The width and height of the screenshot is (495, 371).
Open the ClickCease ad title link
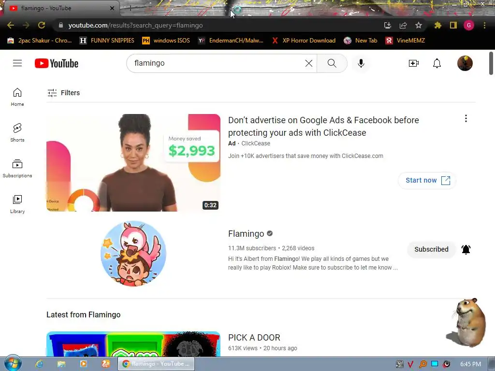tap(323, 126)
